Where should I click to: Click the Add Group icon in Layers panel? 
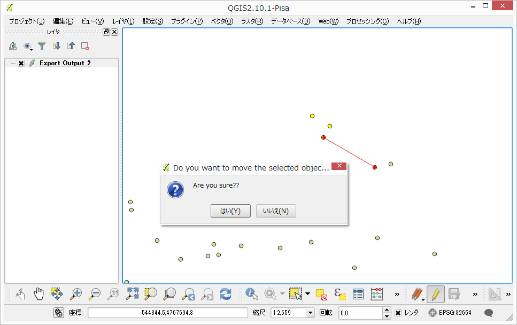[x=13, y=46]
